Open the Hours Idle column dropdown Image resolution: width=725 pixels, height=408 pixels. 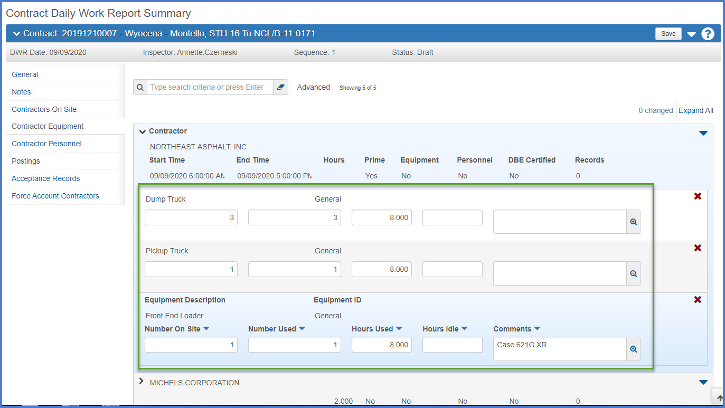(464, 328)
